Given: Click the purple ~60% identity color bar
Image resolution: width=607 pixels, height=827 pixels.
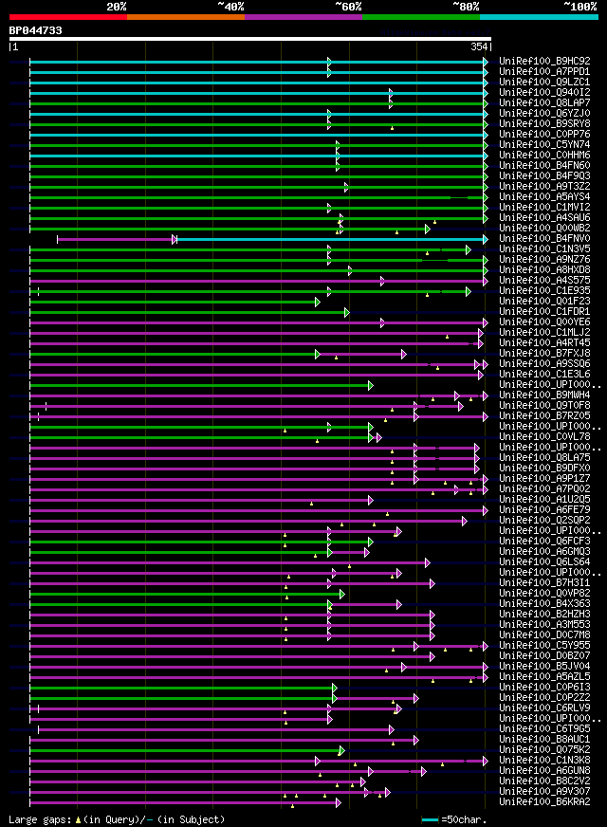Looking at the screenshot, I should click(x=303, y=17).
